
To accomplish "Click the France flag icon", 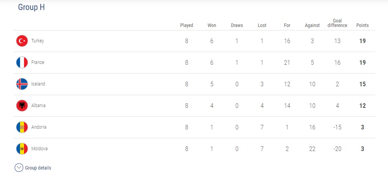I will coord(22,62).
